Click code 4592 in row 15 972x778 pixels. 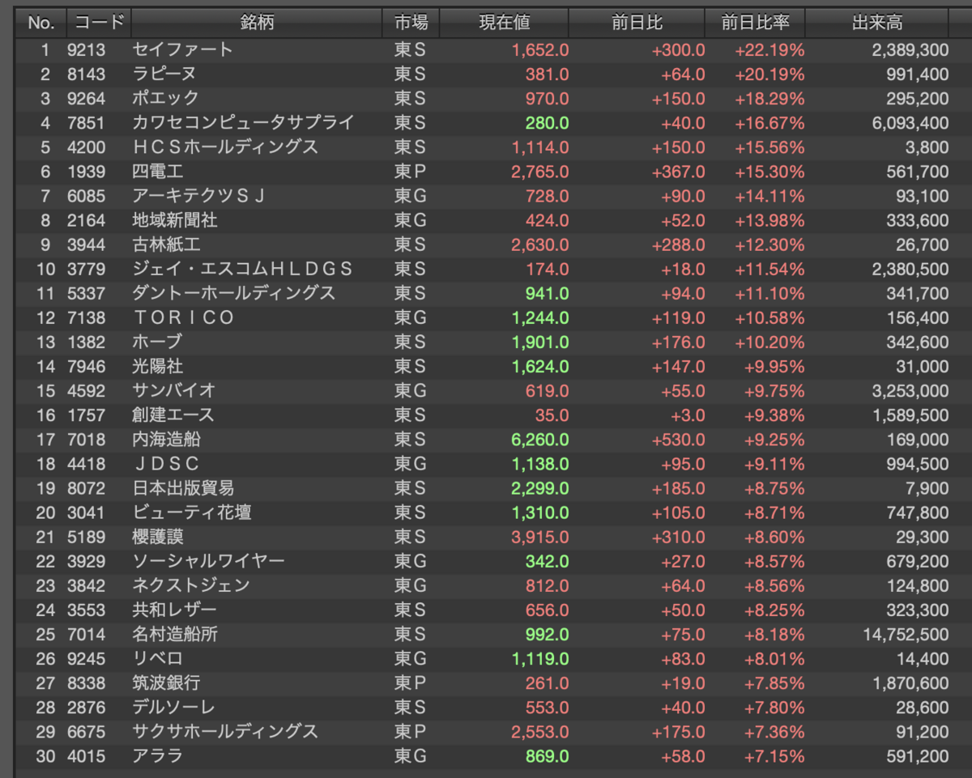point(86,390)
